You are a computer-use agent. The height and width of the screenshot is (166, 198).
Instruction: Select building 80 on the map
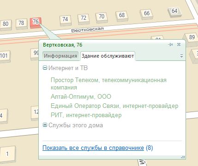(6, 24)
